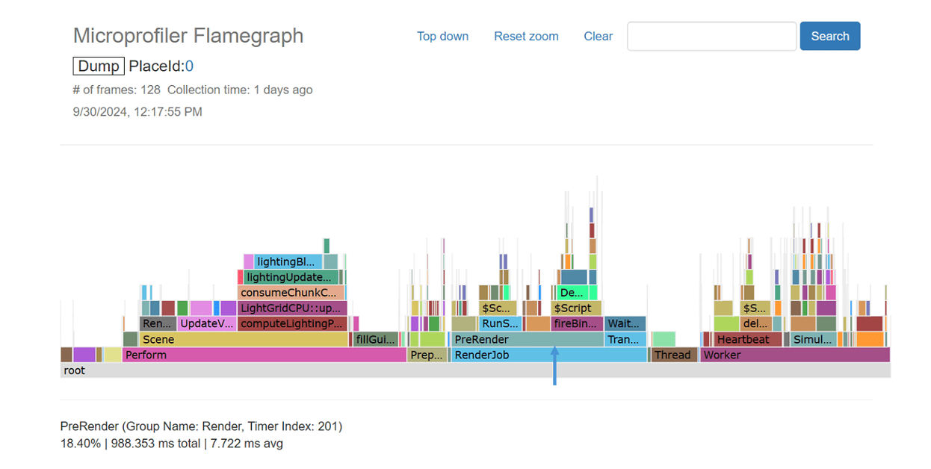Switch to Top down view
This screenshot has height=469, width=931.
pos(442,36)
